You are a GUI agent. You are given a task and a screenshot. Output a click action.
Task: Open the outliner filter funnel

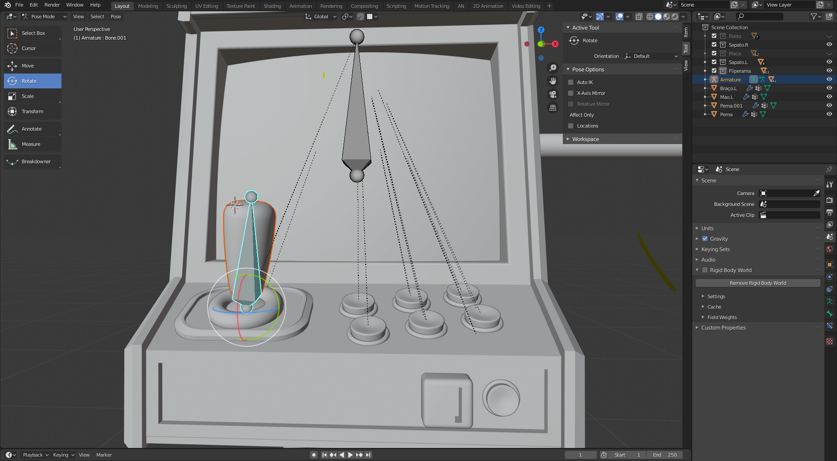pyautogui.click(x=816, y=17)
